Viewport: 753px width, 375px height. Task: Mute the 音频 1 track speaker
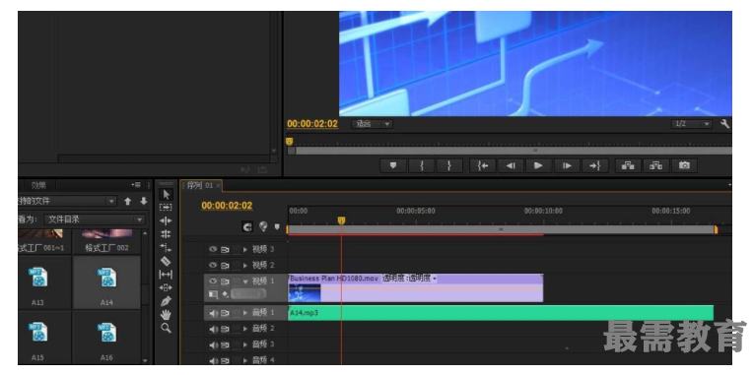(x=213, y=313)
